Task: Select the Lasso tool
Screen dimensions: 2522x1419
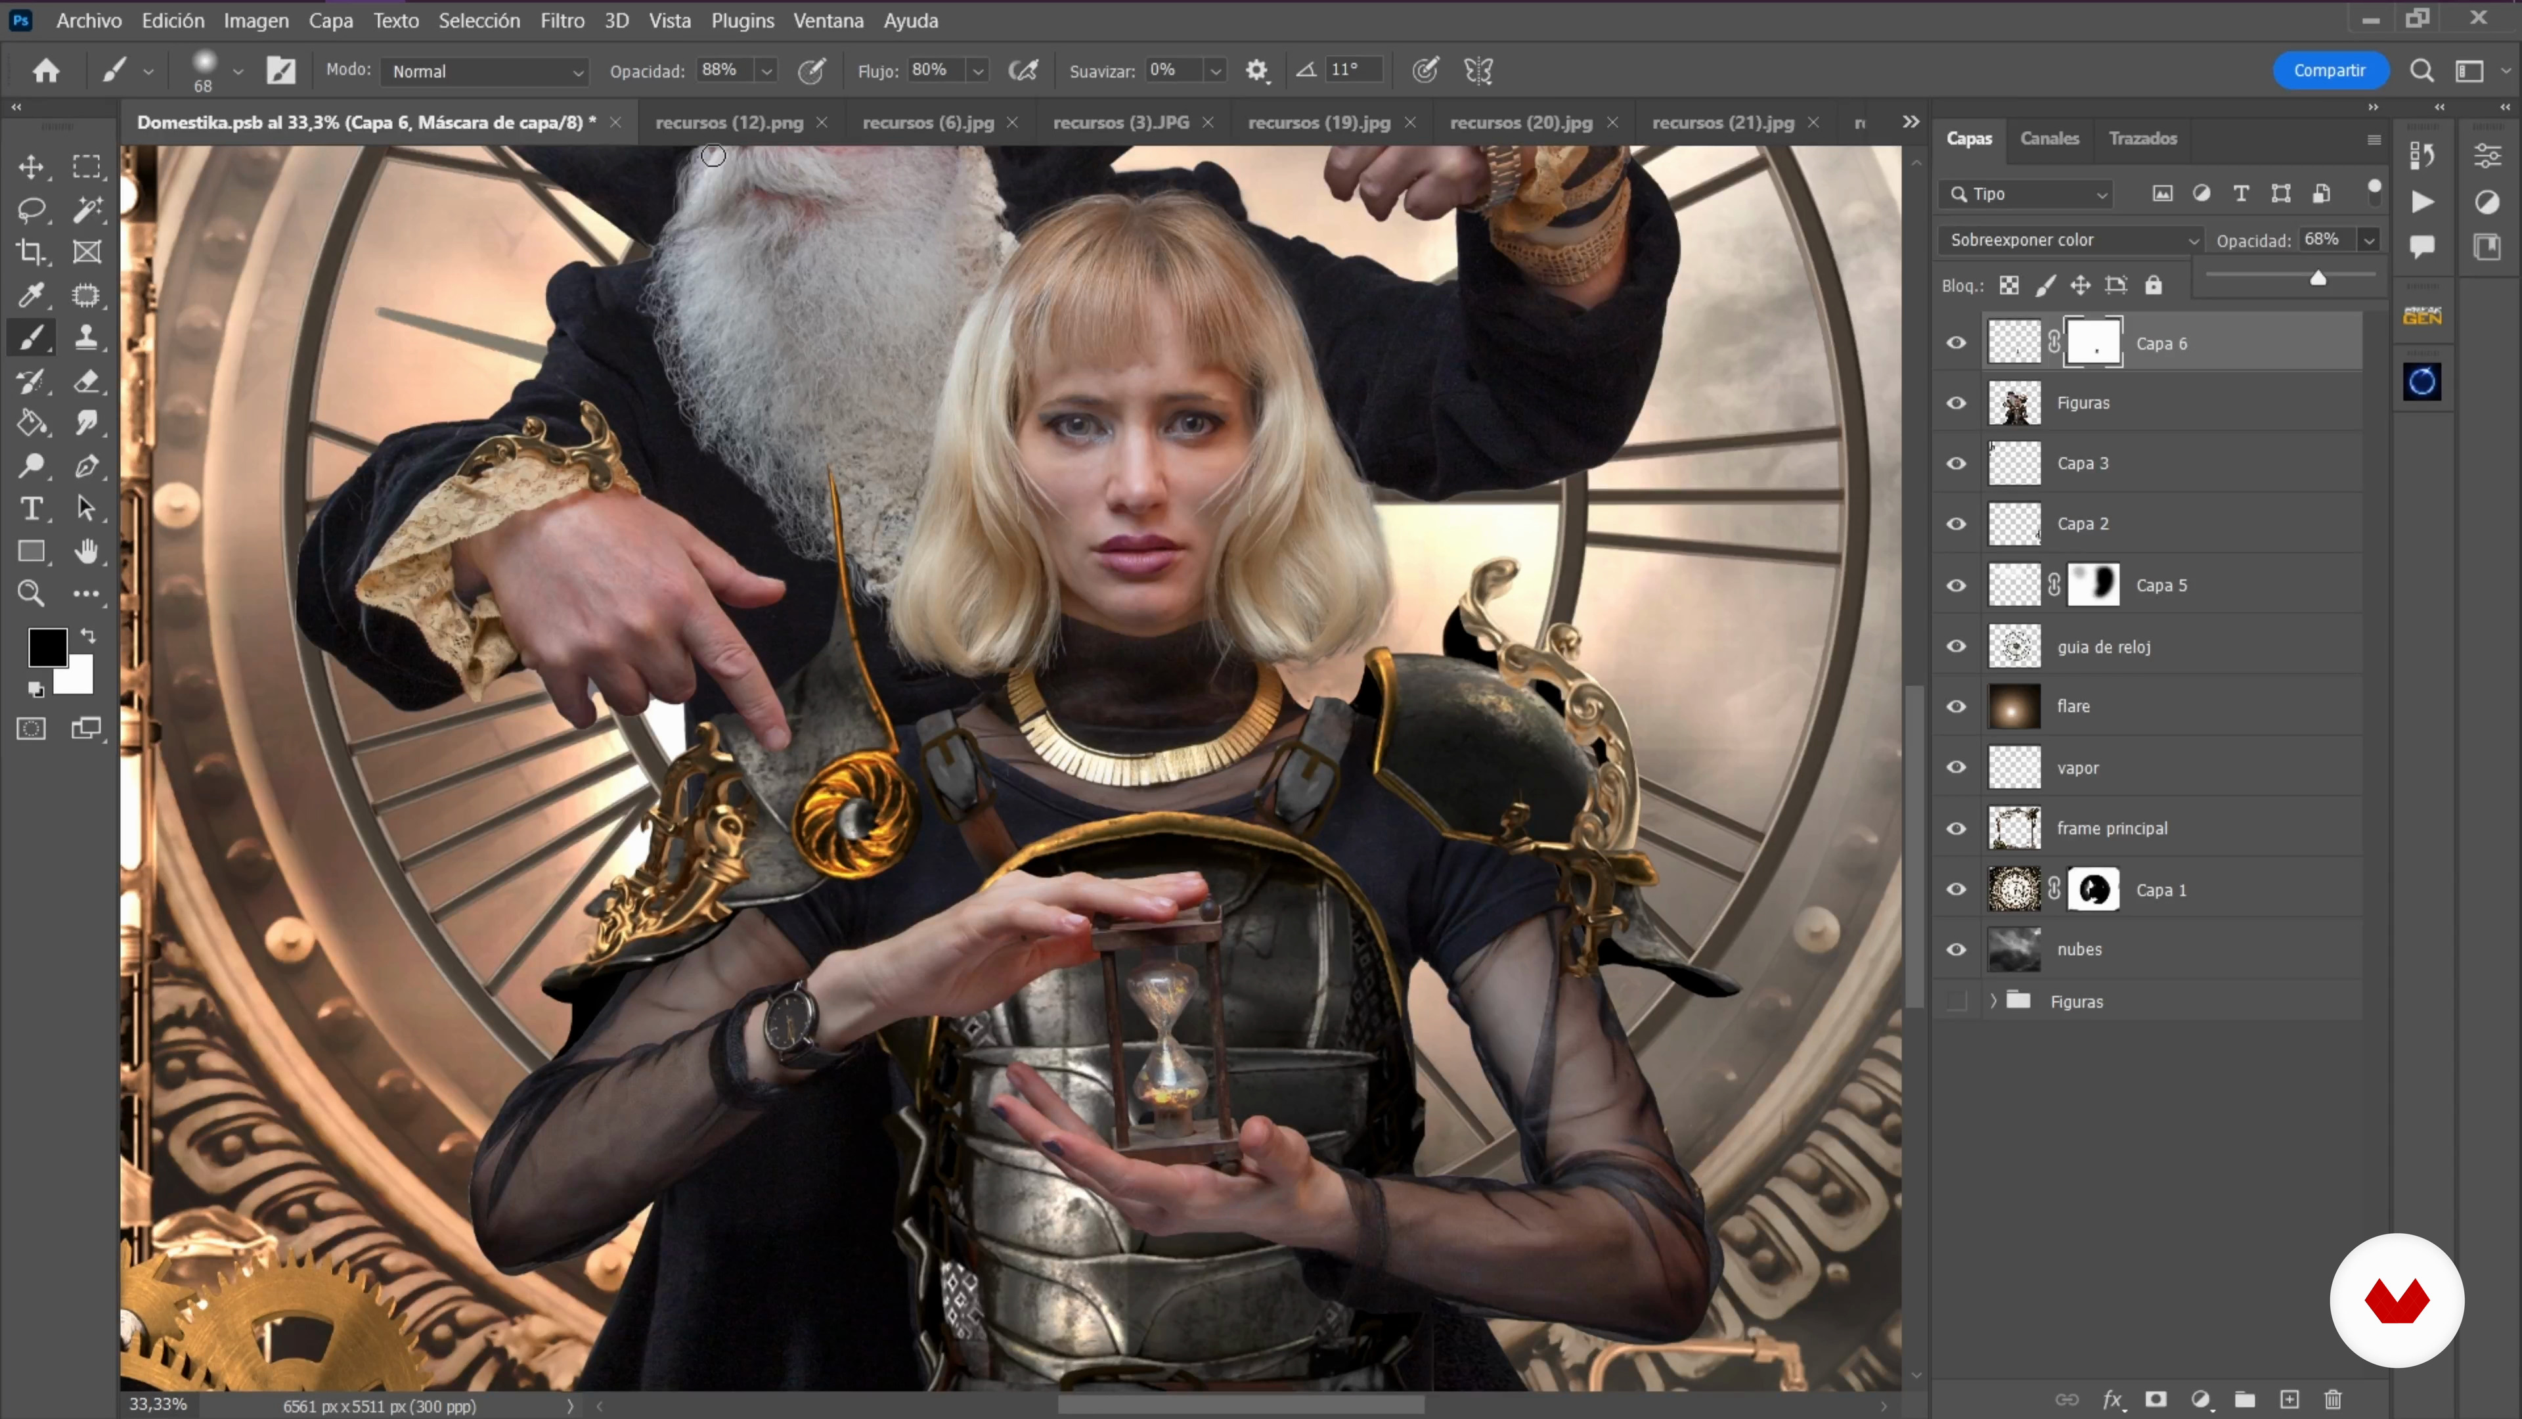Action: tap(32, 210)
